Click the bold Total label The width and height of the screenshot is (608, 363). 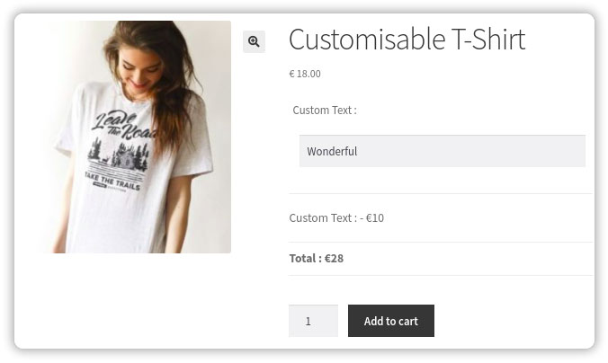(x=305, y=258)
